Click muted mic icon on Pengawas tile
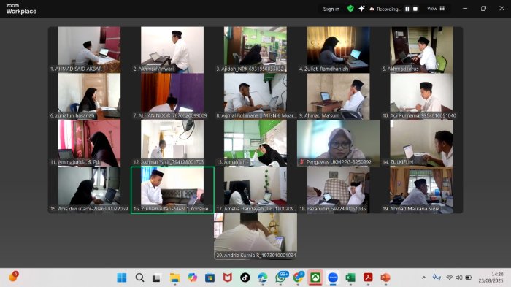Viewport: 511px width, 287px height. click(302, 162)
